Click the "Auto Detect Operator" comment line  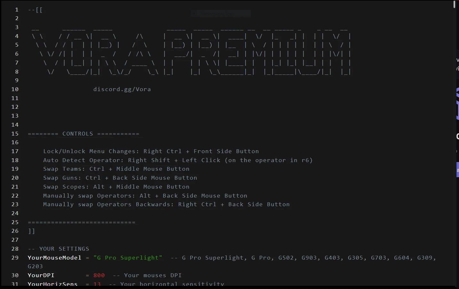[x=178, y=160]
